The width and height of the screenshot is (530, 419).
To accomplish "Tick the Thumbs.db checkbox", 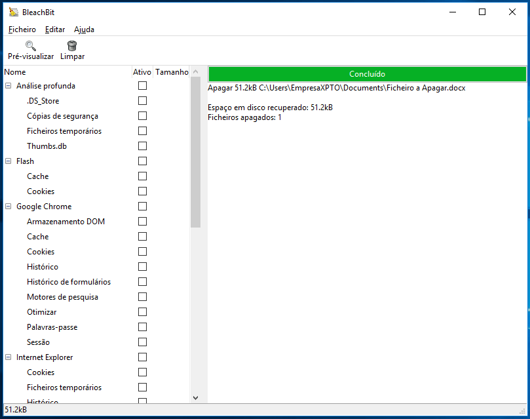I will [x=142, y=146].
